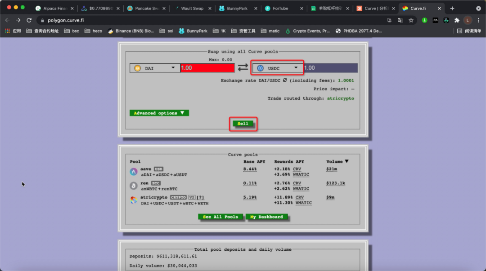This screenshot has width=486, height=271.
Task: Expand the Advanced options section
Action: 159,113
